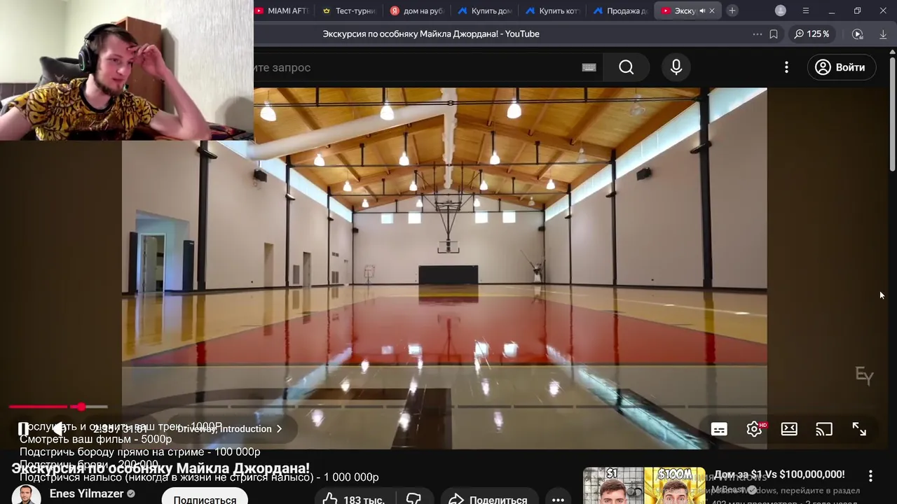Image resolution: width=897 pixels, height=504 pixels.
Task: Open the player settings gear icon
Action: [x=754, y=429]
